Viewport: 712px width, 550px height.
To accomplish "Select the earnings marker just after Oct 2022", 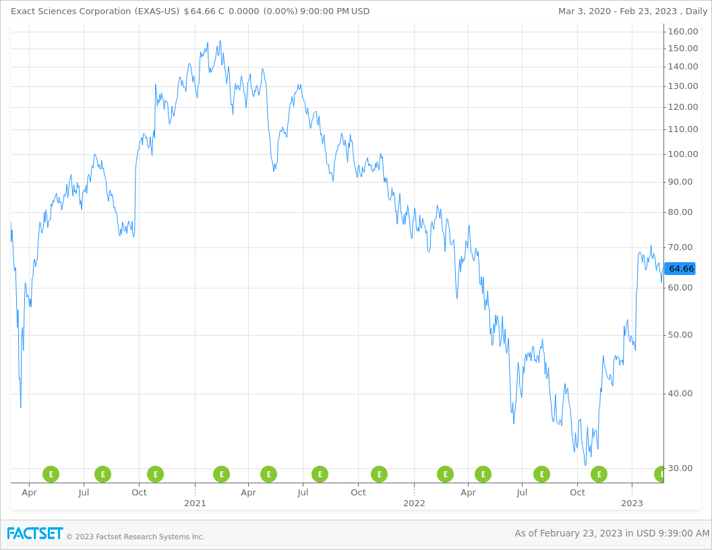I will pos(599,475).
